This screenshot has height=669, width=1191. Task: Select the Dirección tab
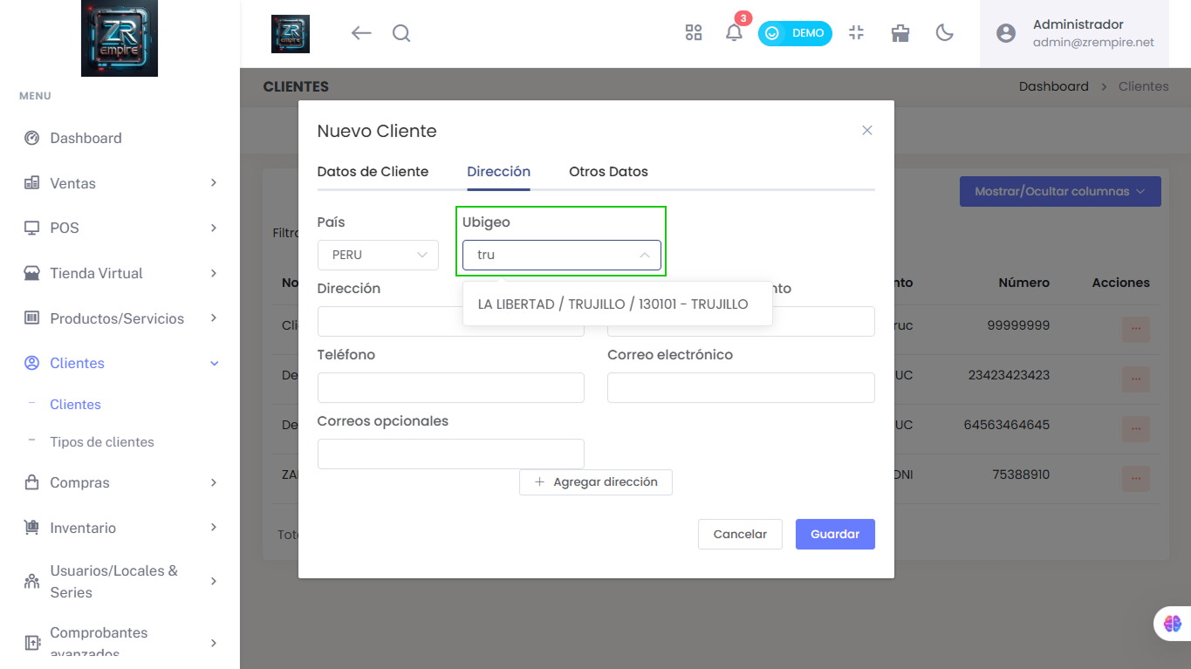coord(498,172)
